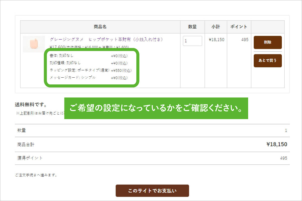Click the このサイトでお支払い button
Screen dimensions: 302x201
152,191
